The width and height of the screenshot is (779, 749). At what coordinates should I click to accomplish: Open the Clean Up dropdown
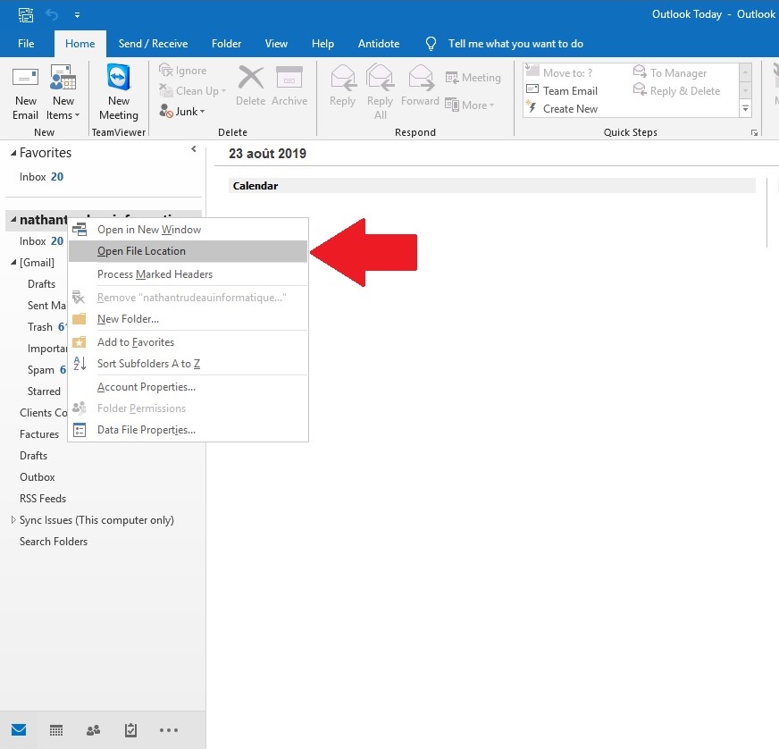point(192,91)
